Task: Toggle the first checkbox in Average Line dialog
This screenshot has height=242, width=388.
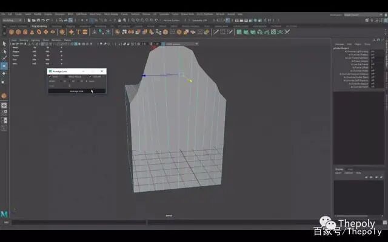Action: [x=50, y=77]
